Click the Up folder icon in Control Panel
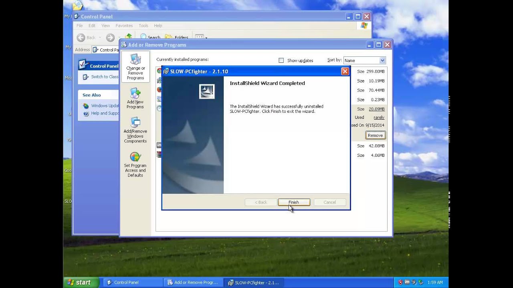Viewport: 513px width, 288px height. click(128, 36)
